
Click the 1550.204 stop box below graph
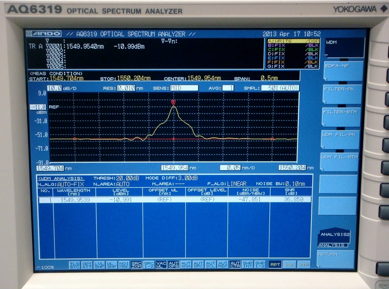pos(293,168)
